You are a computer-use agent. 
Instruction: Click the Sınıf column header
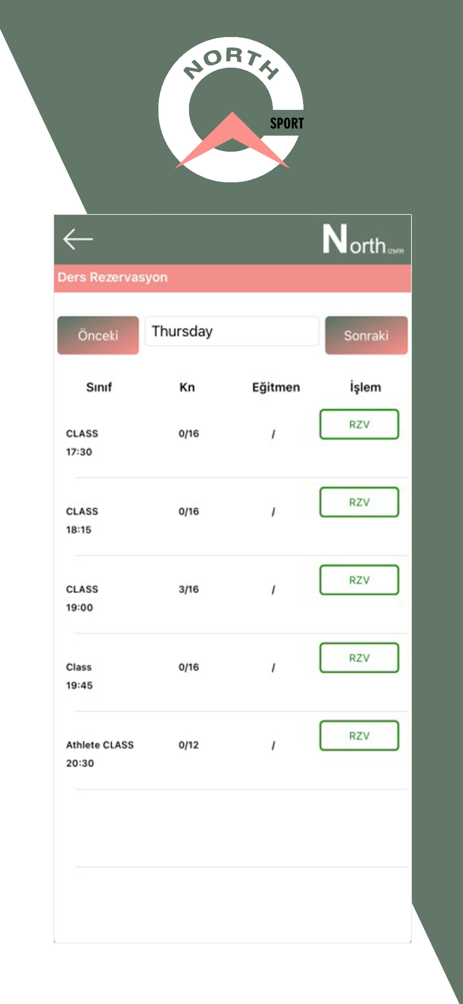click(x=99, y=387)
